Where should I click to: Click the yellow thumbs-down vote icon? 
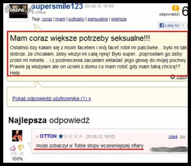tap(21, 148)
